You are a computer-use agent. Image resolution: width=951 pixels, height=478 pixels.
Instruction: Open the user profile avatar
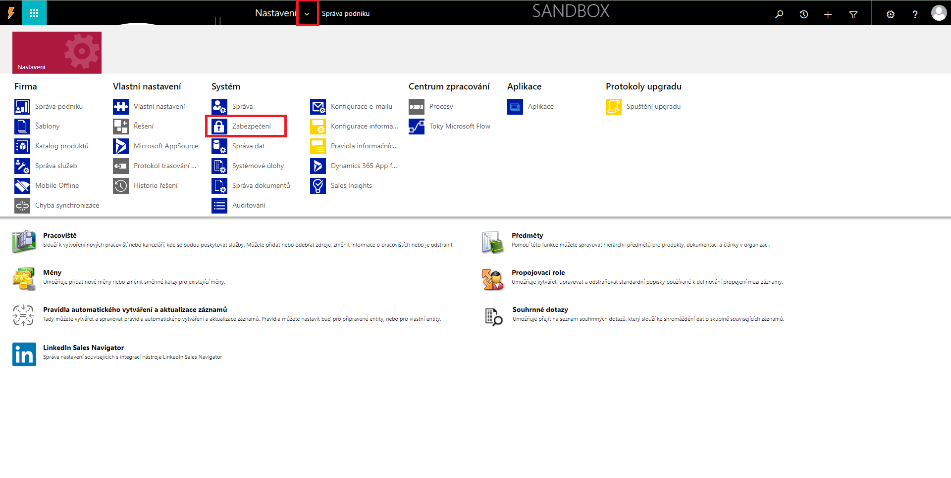click(x=938, y=13)
